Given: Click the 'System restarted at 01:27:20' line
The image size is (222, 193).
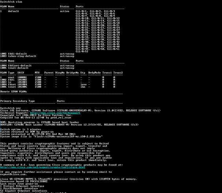Looking at the screenshot, I should point(38,134).
